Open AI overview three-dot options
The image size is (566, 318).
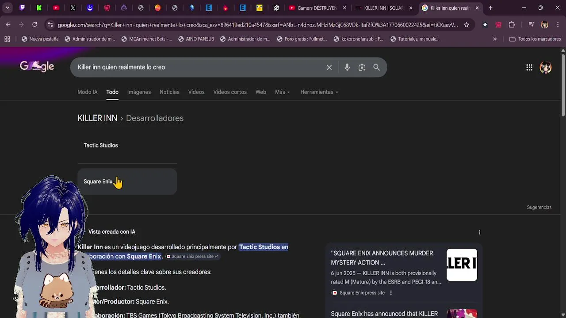(480, 232)
